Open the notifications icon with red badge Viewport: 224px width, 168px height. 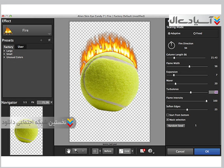pyautogui.click(x=143, y=151)
